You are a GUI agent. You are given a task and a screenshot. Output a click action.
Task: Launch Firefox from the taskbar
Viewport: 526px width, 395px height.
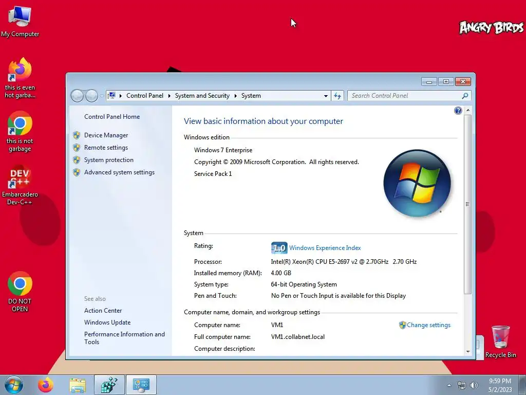pos(46,385)
